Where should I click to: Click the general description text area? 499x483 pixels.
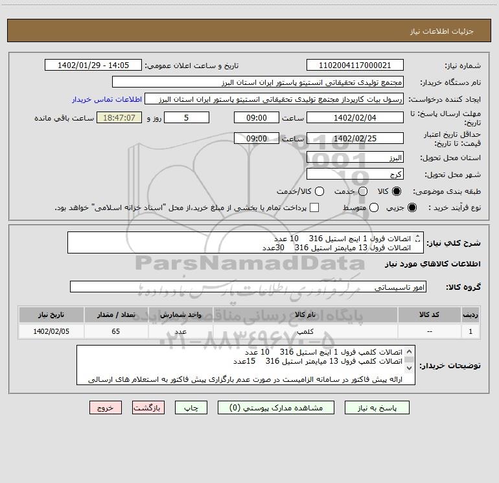pyautogui.click(x=246, y=242)
